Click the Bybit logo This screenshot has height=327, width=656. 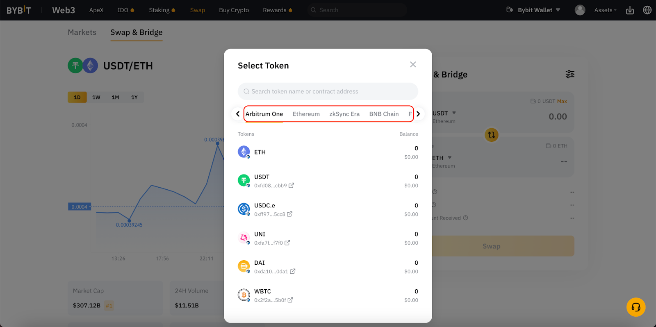(18, 10)
